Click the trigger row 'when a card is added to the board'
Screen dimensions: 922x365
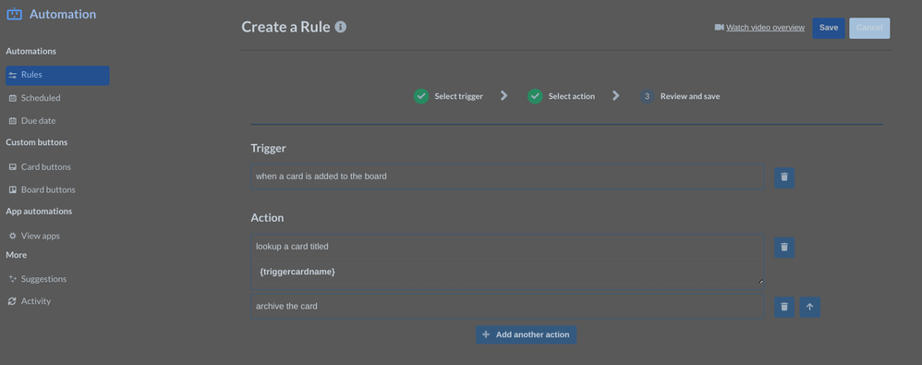point(507,176)
